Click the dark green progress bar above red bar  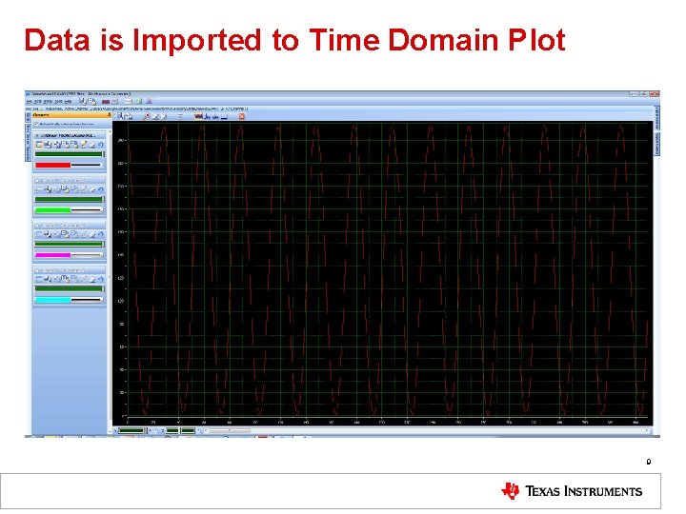pos(70,154)
